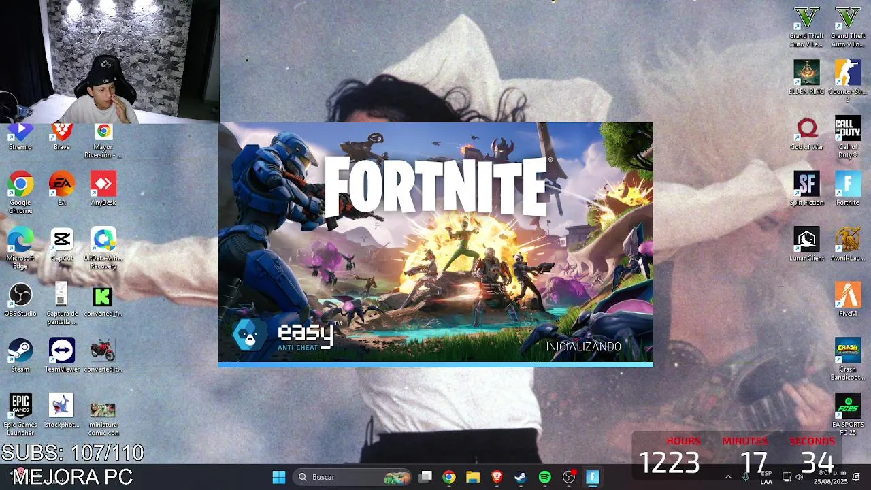Open the Epic Games Launcher shortcut

20,414
